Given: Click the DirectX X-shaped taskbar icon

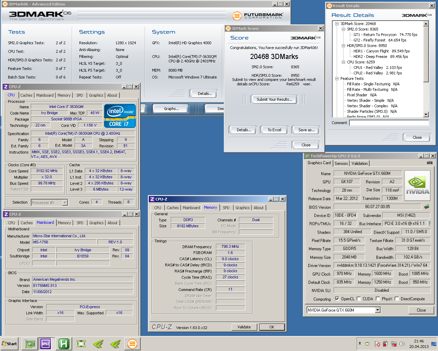Looking at the screenshot, I should 81,343.
